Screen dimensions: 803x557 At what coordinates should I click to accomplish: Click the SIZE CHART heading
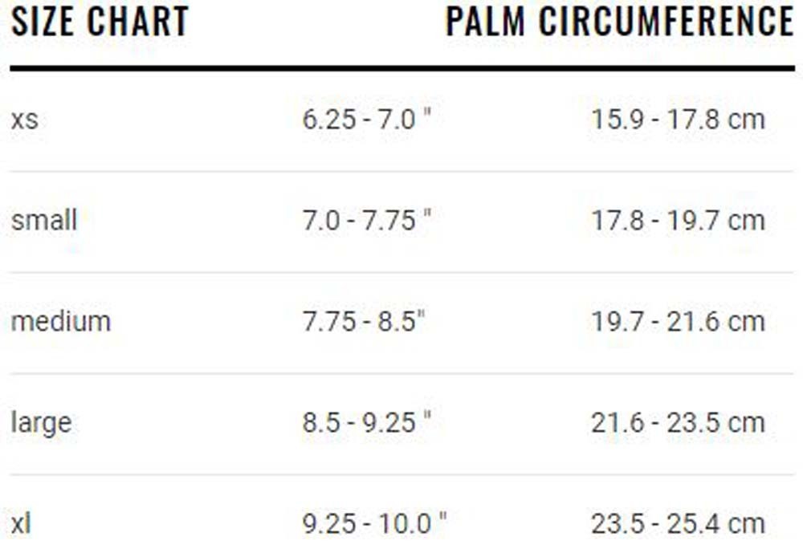pyautogui.click(x=100, y=22)
